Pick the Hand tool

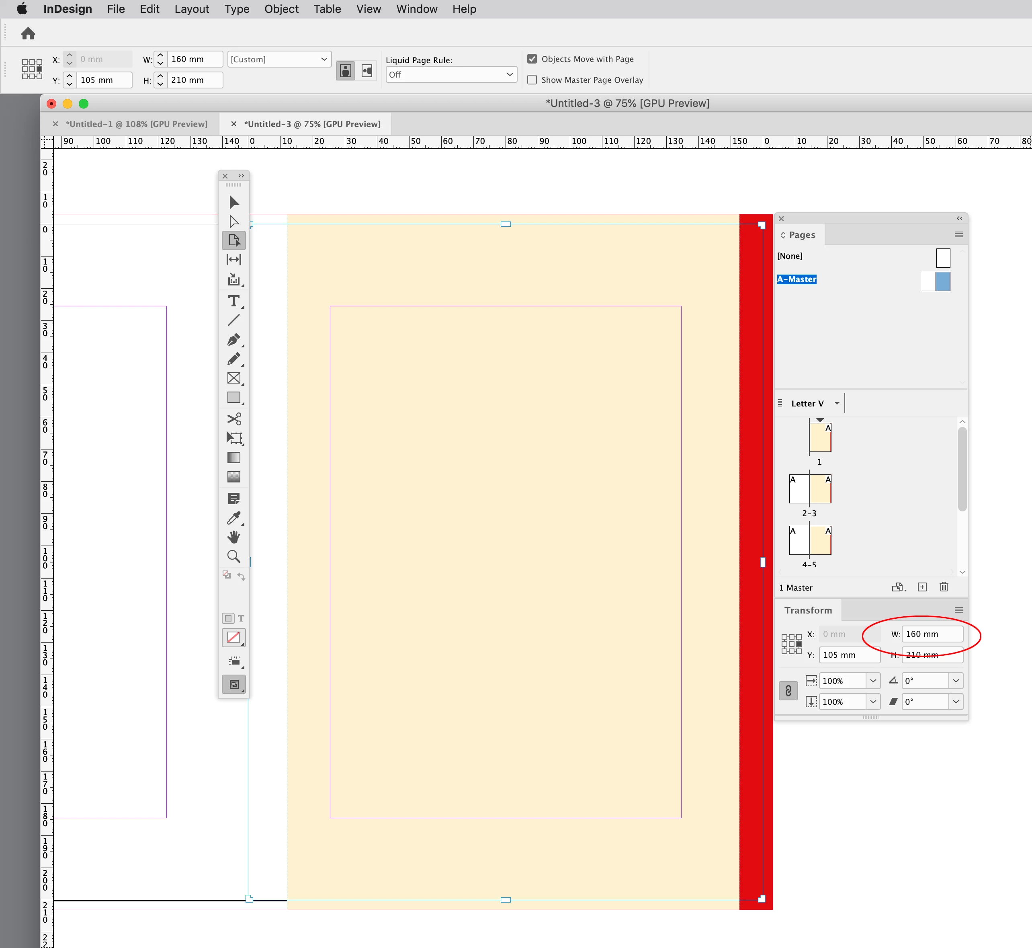(x=234, y=537)
